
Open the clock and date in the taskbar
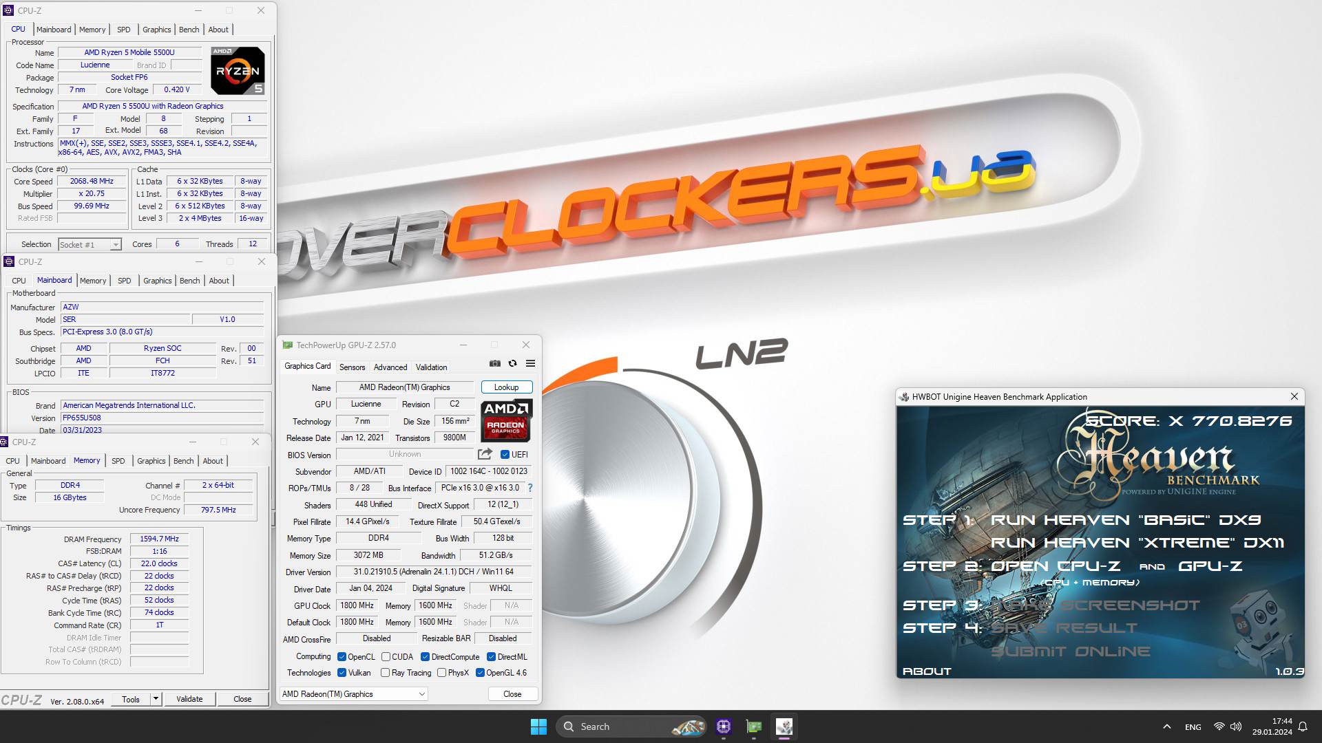point(1272,726)
